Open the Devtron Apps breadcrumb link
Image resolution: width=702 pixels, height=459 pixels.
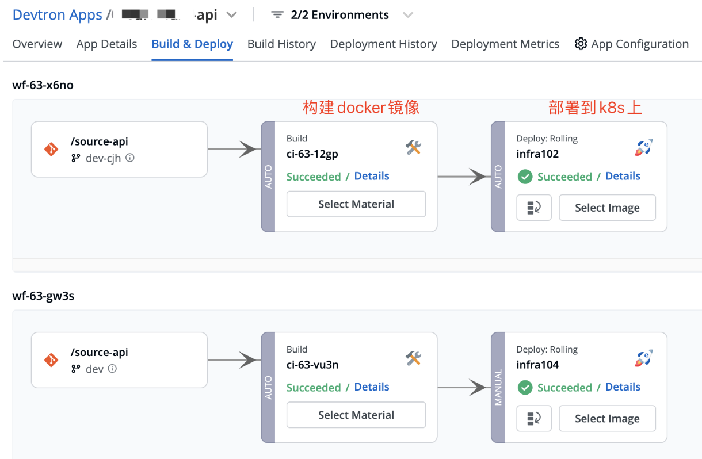click(x=57, y=14)
